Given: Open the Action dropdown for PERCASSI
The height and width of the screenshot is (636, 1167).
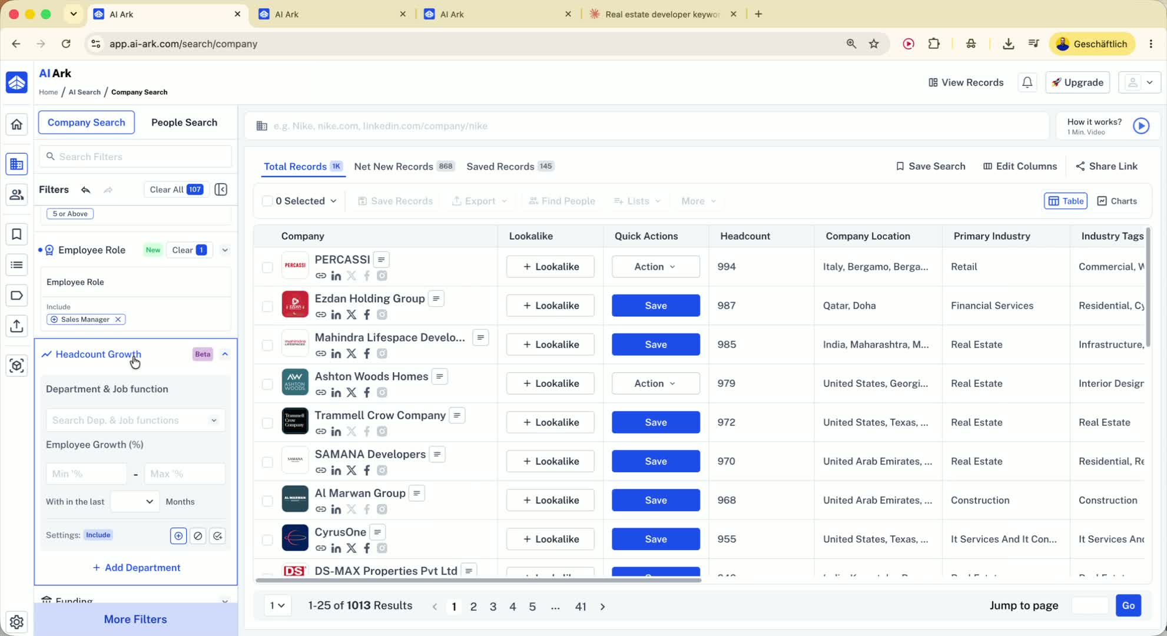Looking at the screenshot, I should click(x=655, y=267).
